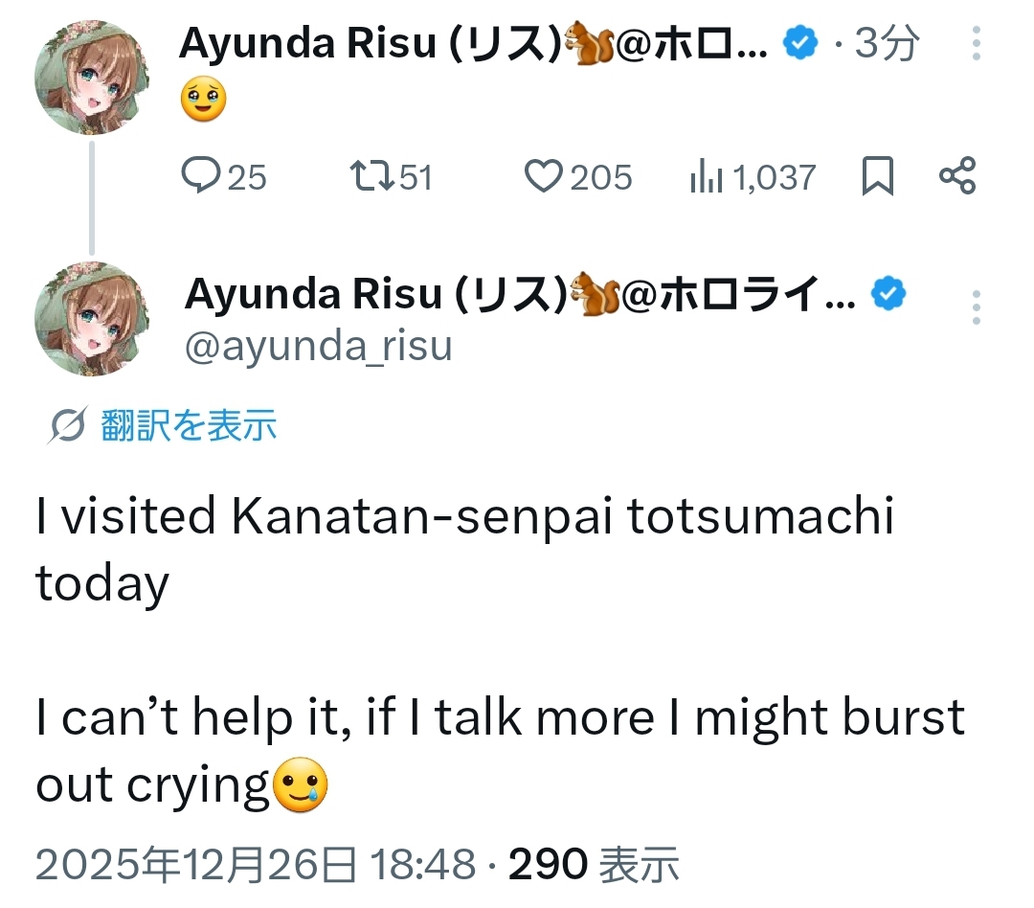This screenshot has height=908, width=1034.
Task: Click the reply comment bubble icon
Action: [200, 176]
